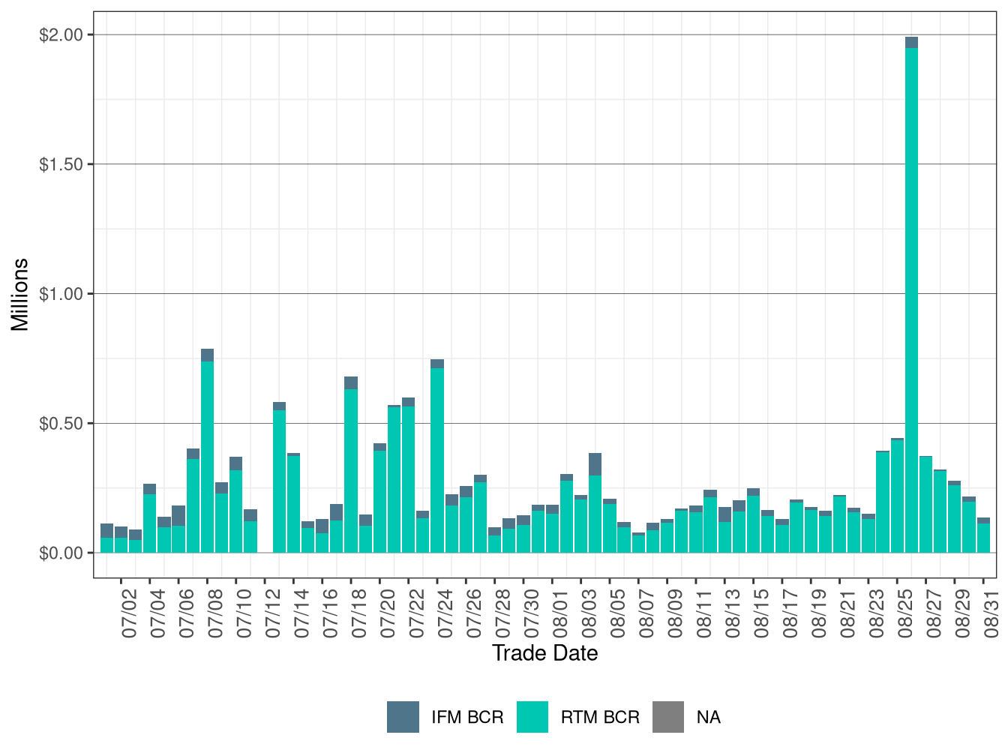Click the '08/19' date tick label
This screenshot has width=1008, height=756.
point(820,613)
